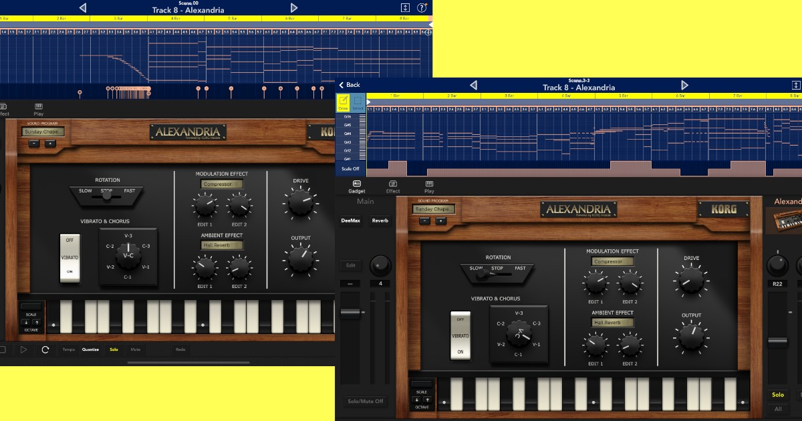
Task: Click Ambient EDIT 2 knob in Scene 3-3 window
Action: point(630,345)
